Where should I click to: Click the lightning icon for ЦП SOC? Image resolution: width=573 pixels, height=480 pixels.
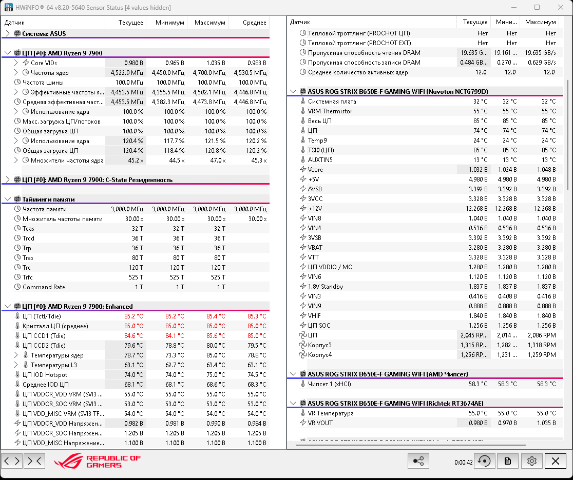(x=303, y=325)
